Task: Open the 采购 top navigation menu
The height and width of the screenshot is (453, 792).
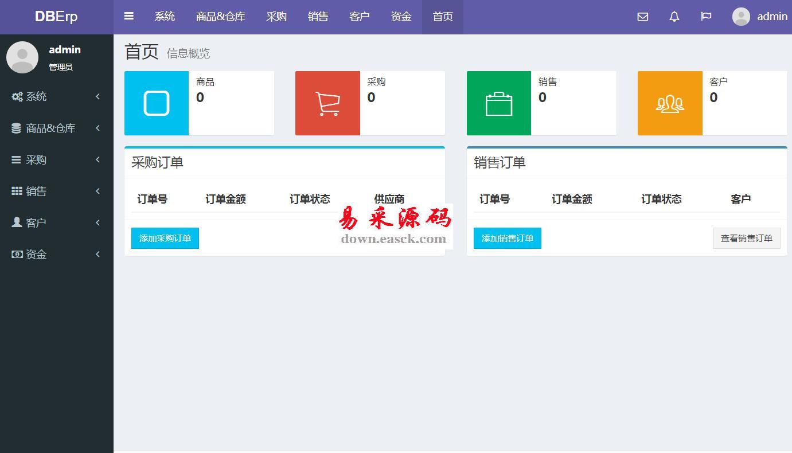Action: pyautogui.click(x=276, y=17)
